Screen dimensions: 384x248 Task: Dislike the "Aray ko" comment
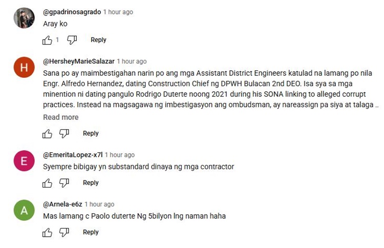[x=72, y=40]
